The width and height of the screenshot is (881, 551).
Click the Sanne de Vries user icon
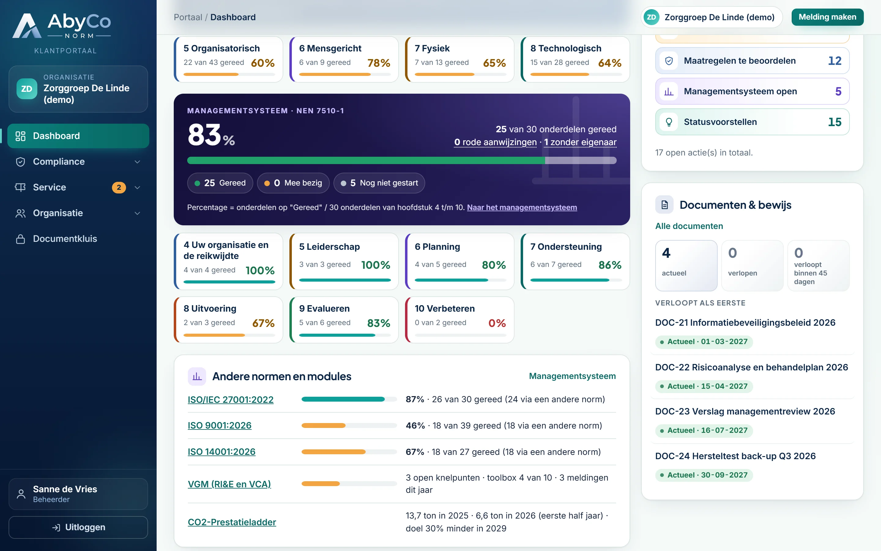[21, 494]
